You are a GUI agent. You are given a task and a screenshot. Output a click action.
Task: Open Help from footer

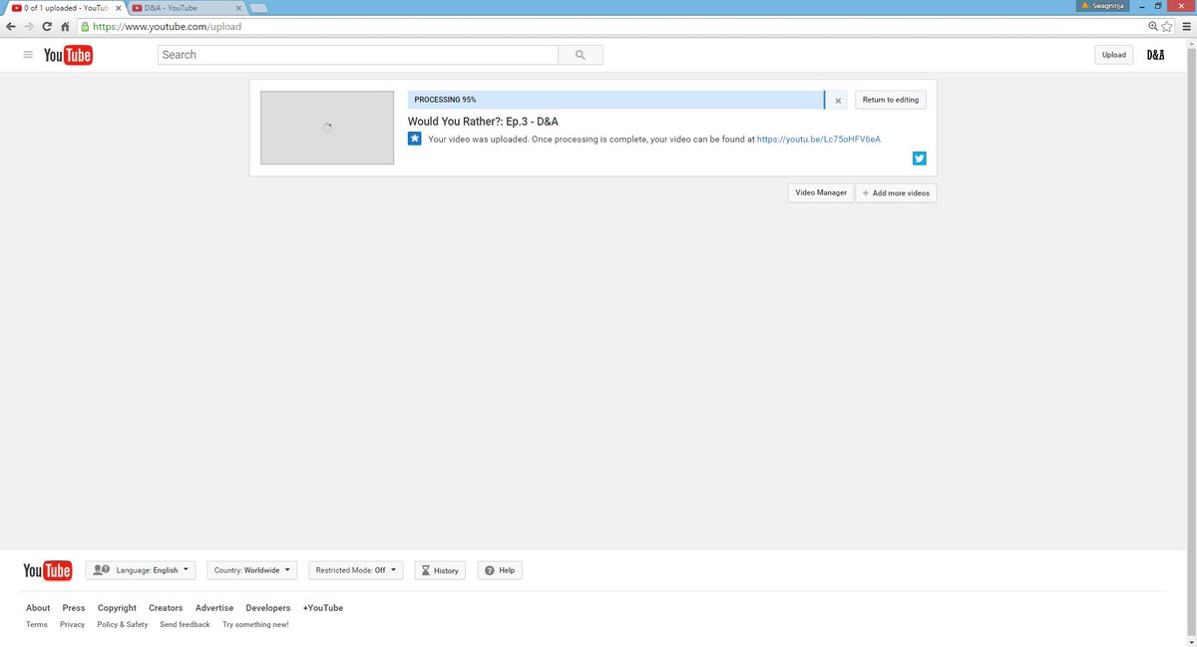click(500, 570)
